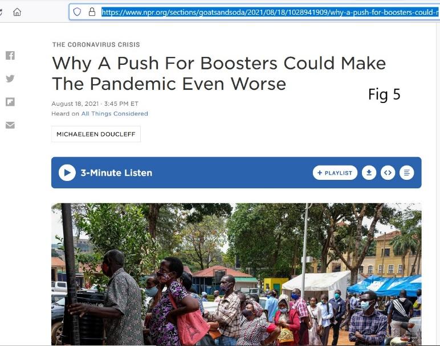Screen dimensions: 440x346
Task: Share article via Twitter bird icon
Action: (x=10, y=79)
